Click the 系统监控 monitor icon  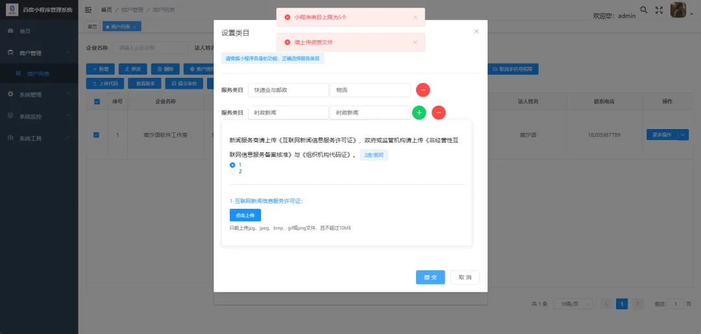pyautogui.click(x=11, y=116)
